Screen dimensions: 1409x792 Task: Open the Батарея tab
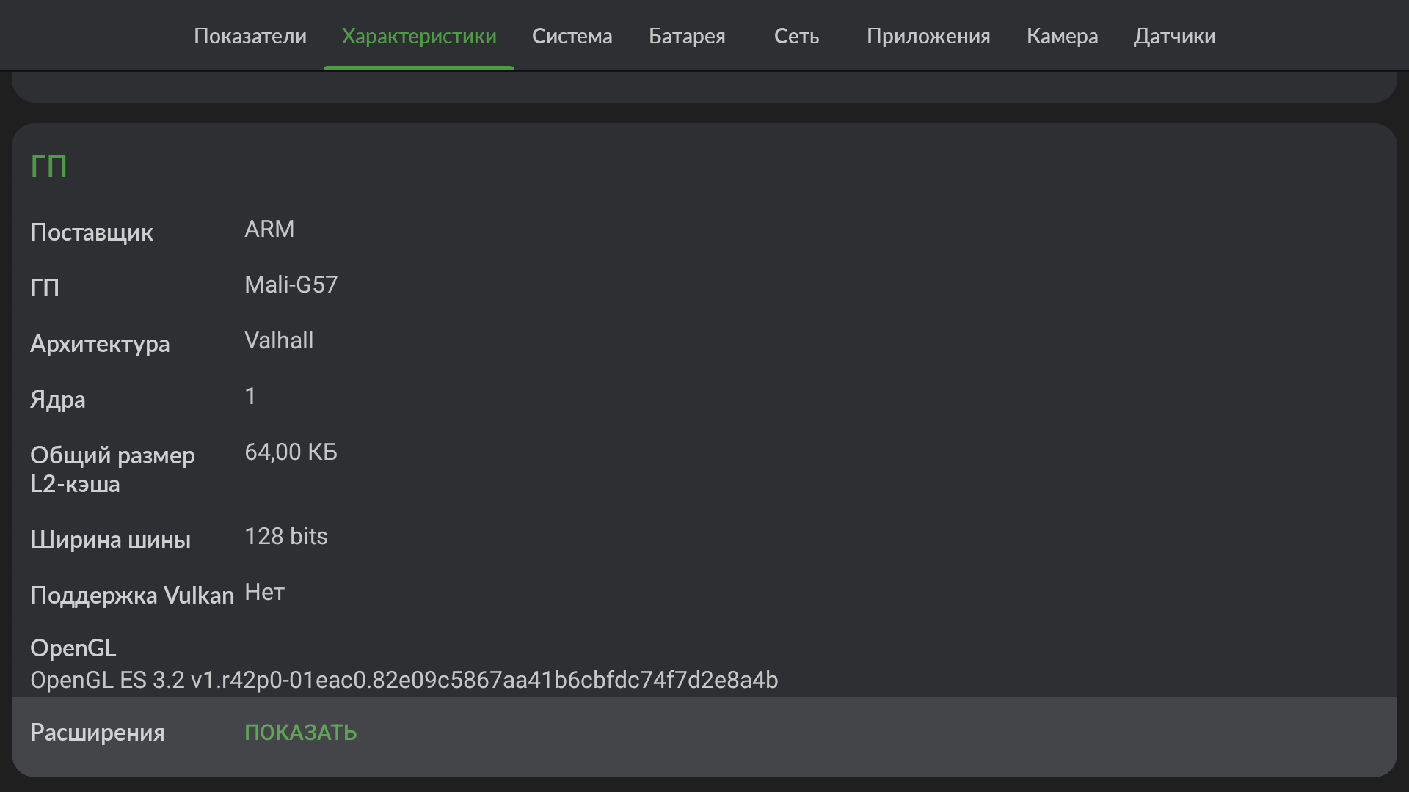coord(687,36)
